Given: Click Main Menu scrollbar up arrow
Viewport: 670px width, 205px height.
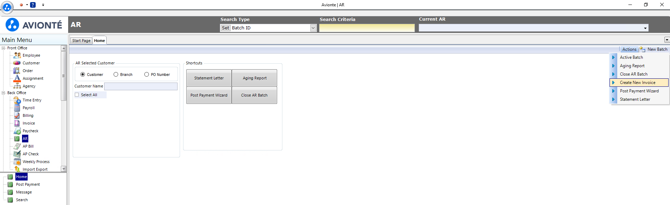Looking at the screenshot, I should click(64, 48).
